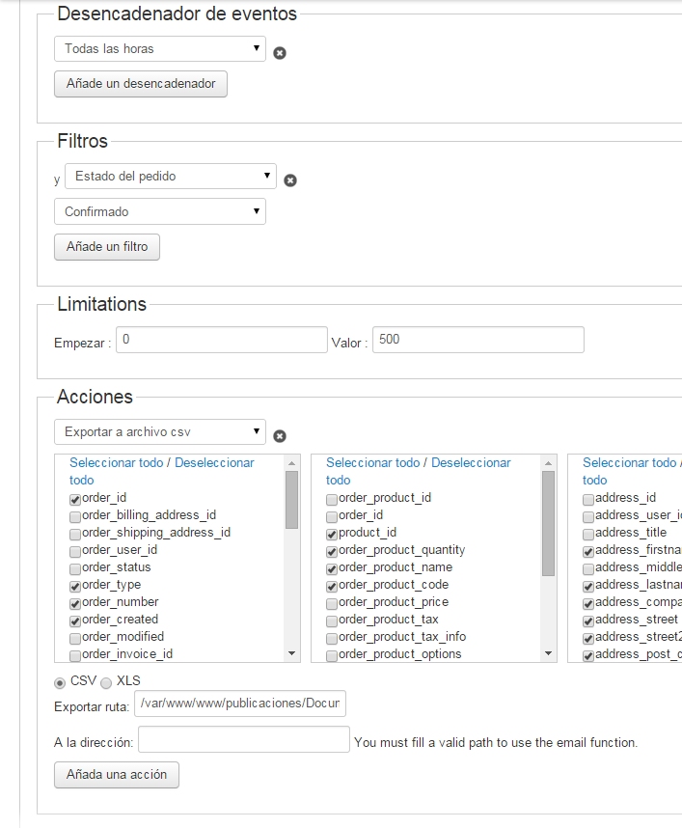Screen dimensions: 682x828
Task: Open the 'Confirmado' status dropdown
Action: coord(160,211)
